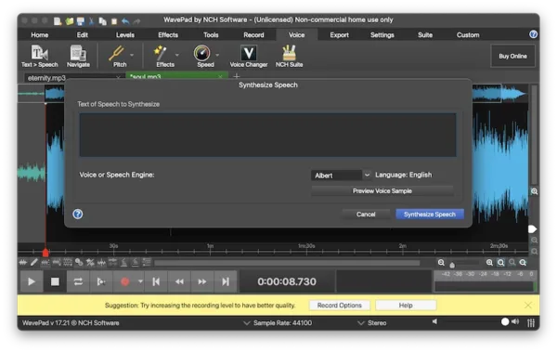The width and height of the screenshot is (557, 352).
Task: Select the pencil edit tool in the bottom toolbar
Action: pyautogui.click(x=34, y=263)
